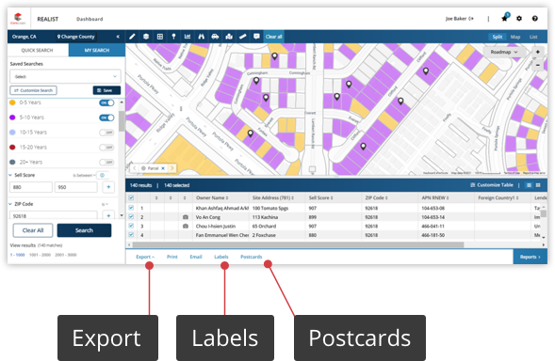Open the map layers stack tool
The width and height of the screenshot is (555, 361).
[x=146, y=37]
